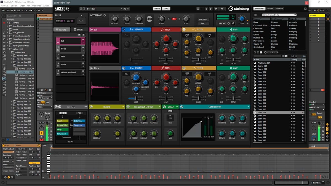Screen dimensions: 331x186
Task: Mute the Sub layer with M button
Action: pos(83,39)
